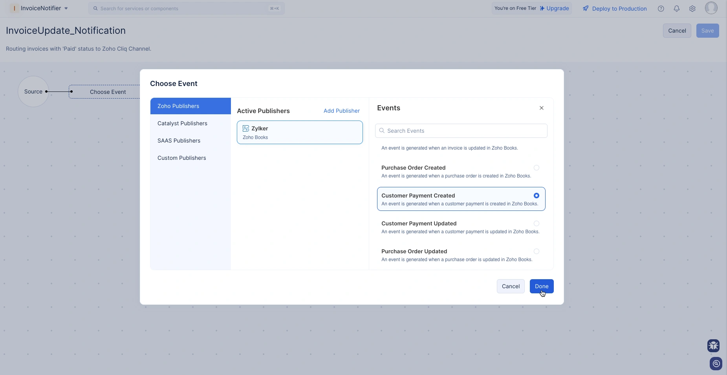Switch to Zoho Publishers tab
Screen dimensions: 727x375
190,106
